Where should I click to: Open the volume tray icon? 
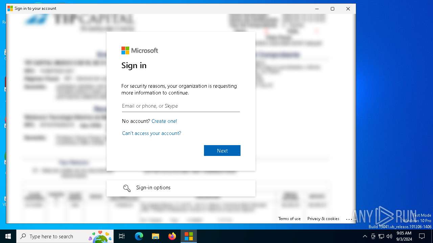(389, 236)
